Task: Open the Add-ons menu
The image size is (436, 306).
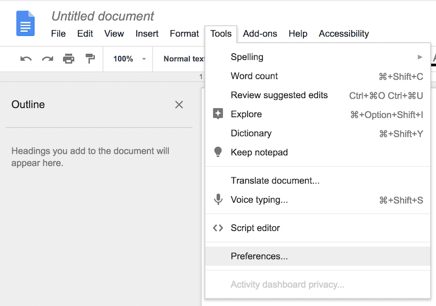Action: pyautogui.click(x=260, y=34)
